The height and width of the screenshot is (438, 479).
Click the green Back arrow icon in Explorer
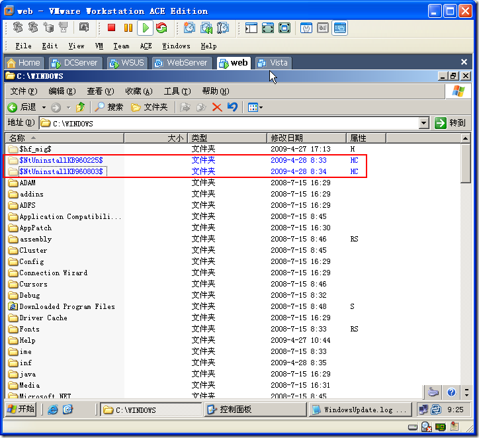(12, 107)
